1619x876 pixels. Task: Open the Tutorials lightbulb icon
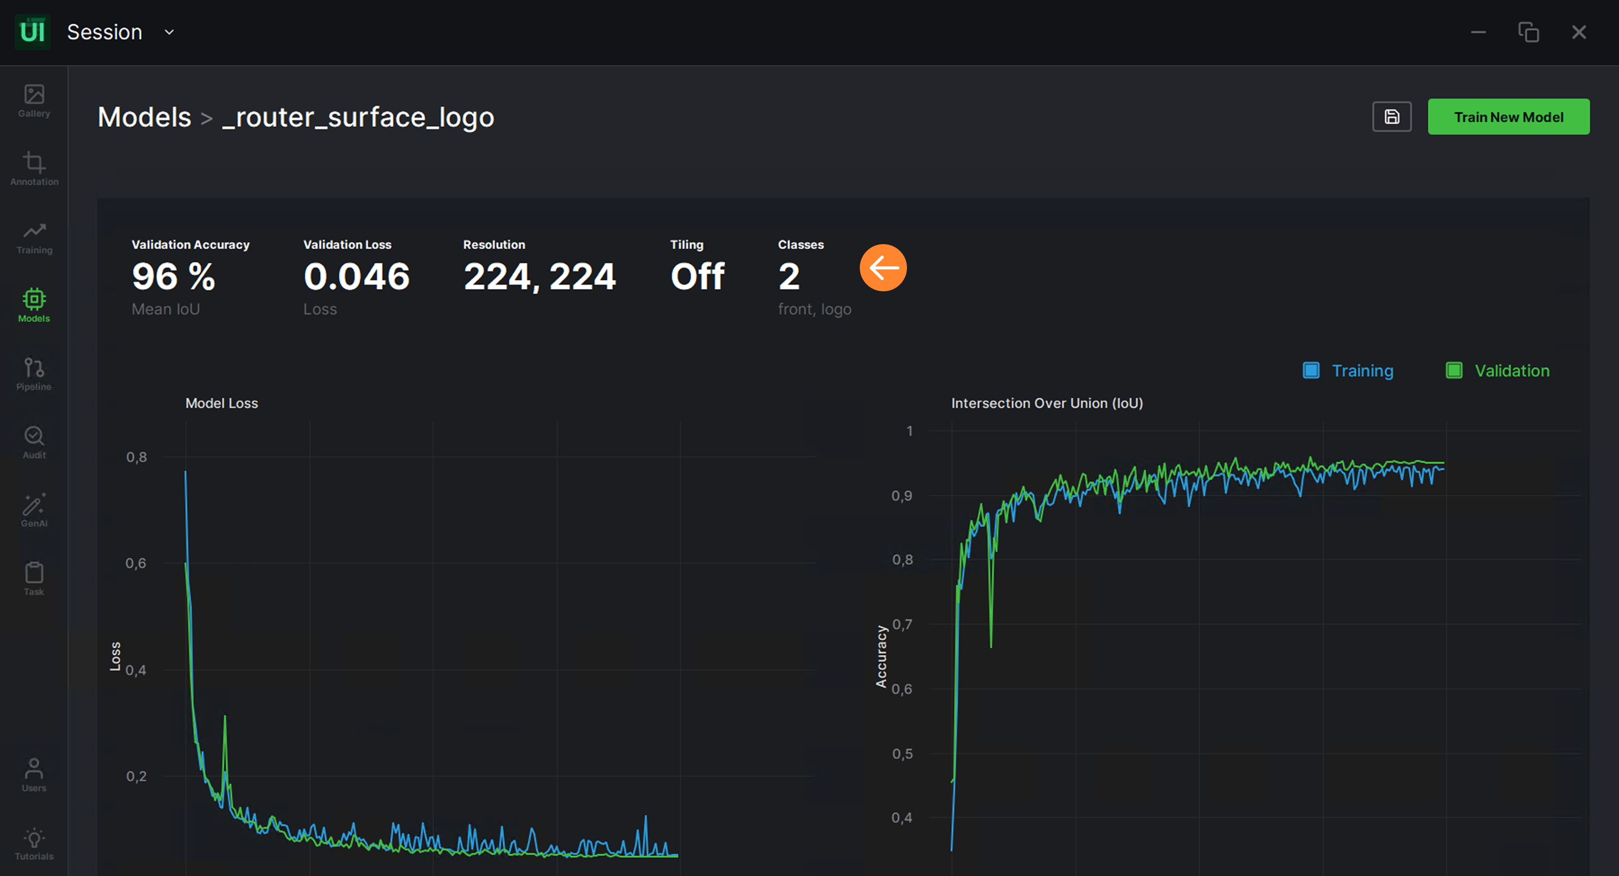[34, 843]
